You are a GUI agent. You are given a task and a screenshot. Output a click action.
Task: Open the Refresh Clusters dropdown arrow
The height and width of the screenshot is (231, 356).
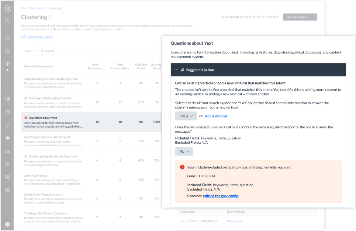coord(314,17)
